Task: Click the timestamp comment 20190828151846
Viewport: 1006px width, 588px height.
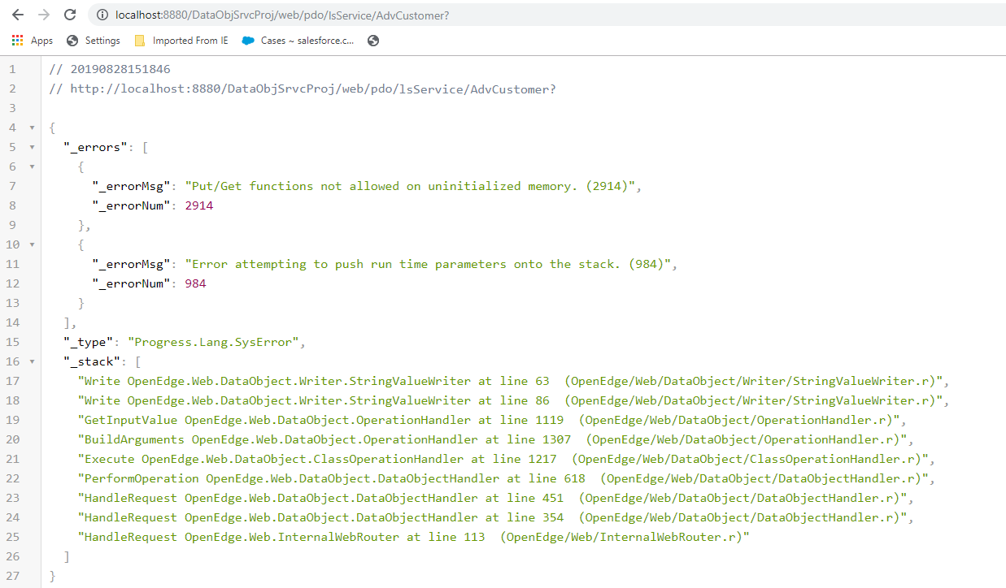Action: 110,69
